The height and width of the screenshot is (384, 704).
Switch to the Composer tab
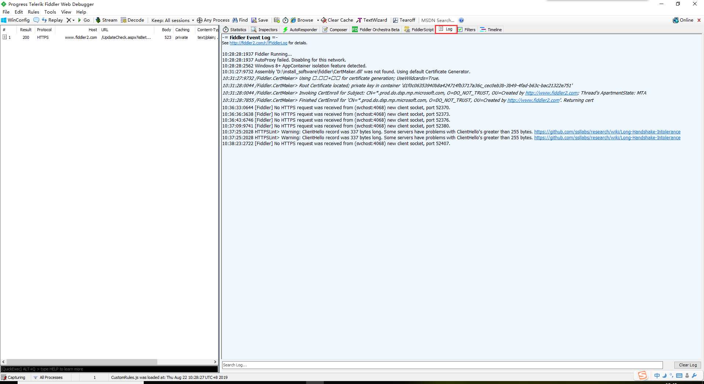point(335,30)
